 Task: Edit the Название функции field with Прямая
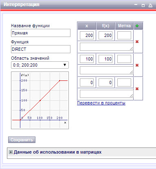(x=41, y=33)
